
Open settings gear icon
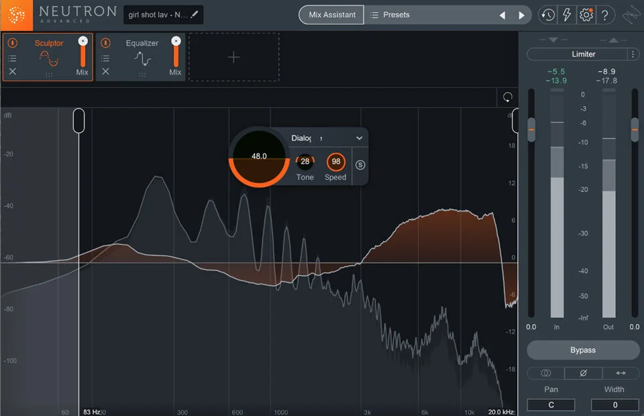point(586,15)
